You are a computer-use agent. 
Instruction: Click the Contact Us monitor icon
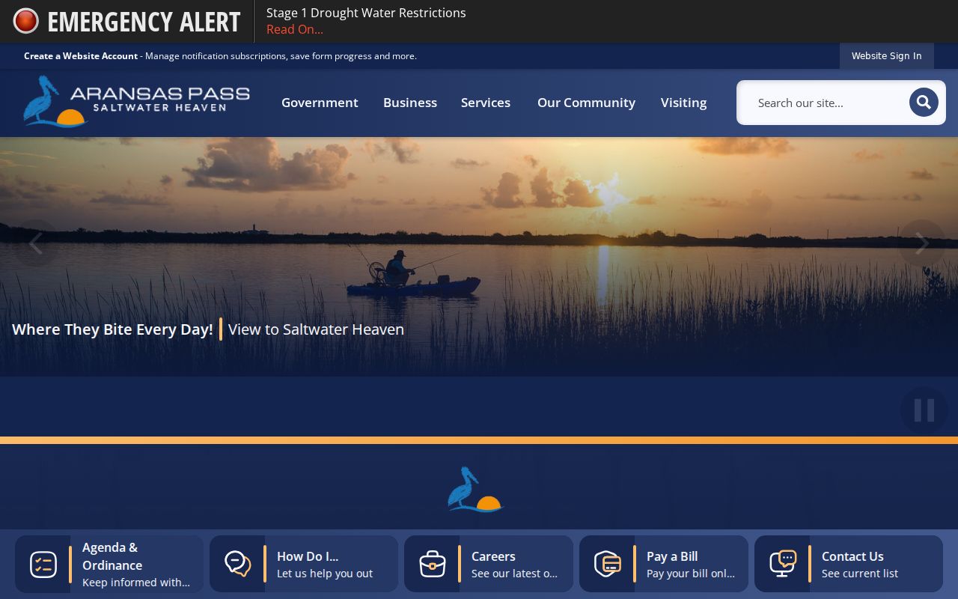[783, 564]
